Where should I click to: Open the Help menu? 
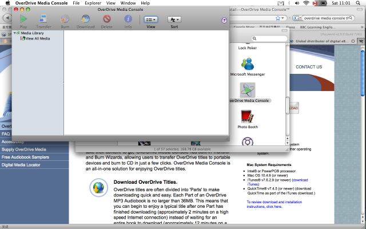point(145,3)
